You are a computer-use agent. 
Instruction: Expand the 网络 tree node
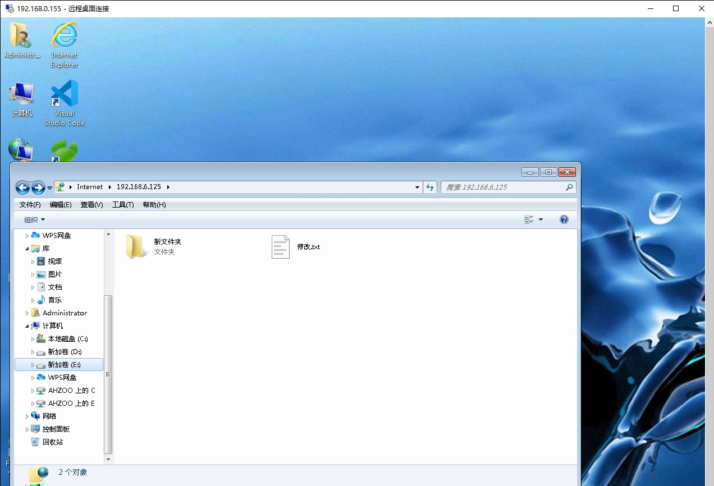pyautogui.click(x=27, y=416)
